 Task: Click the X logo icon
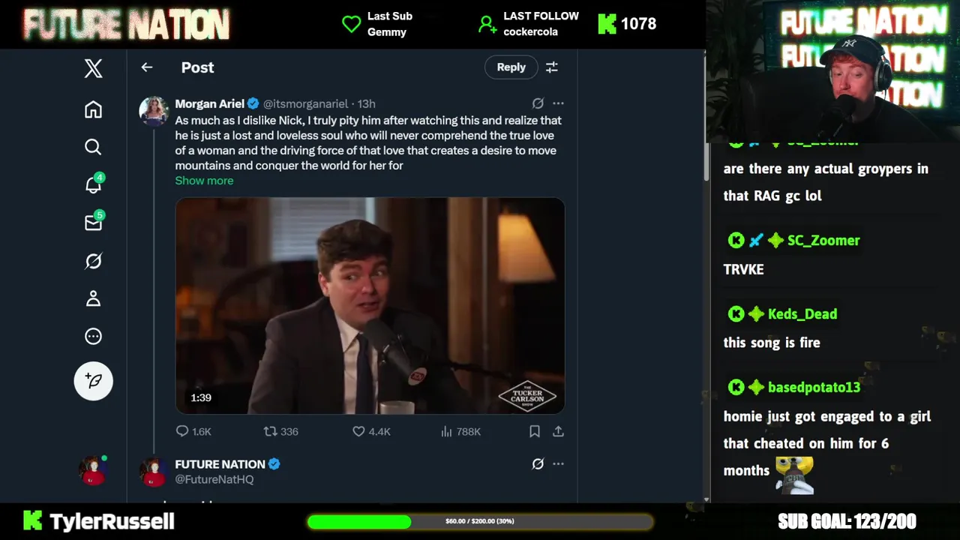[x=93, y=69]
